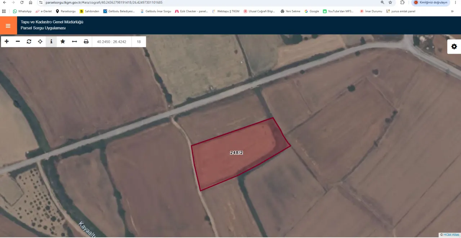This screenshot has height=238, width=461.
Task: Open Yeni Sekme bookmark
Action: coord(290,11)
